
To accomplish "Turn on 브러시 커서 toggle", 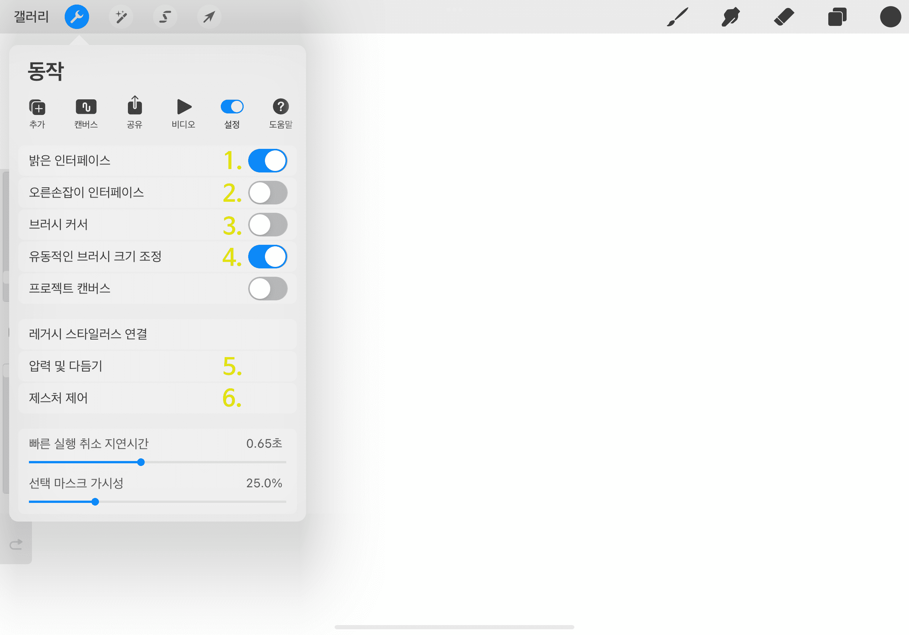I will (268, 225).
